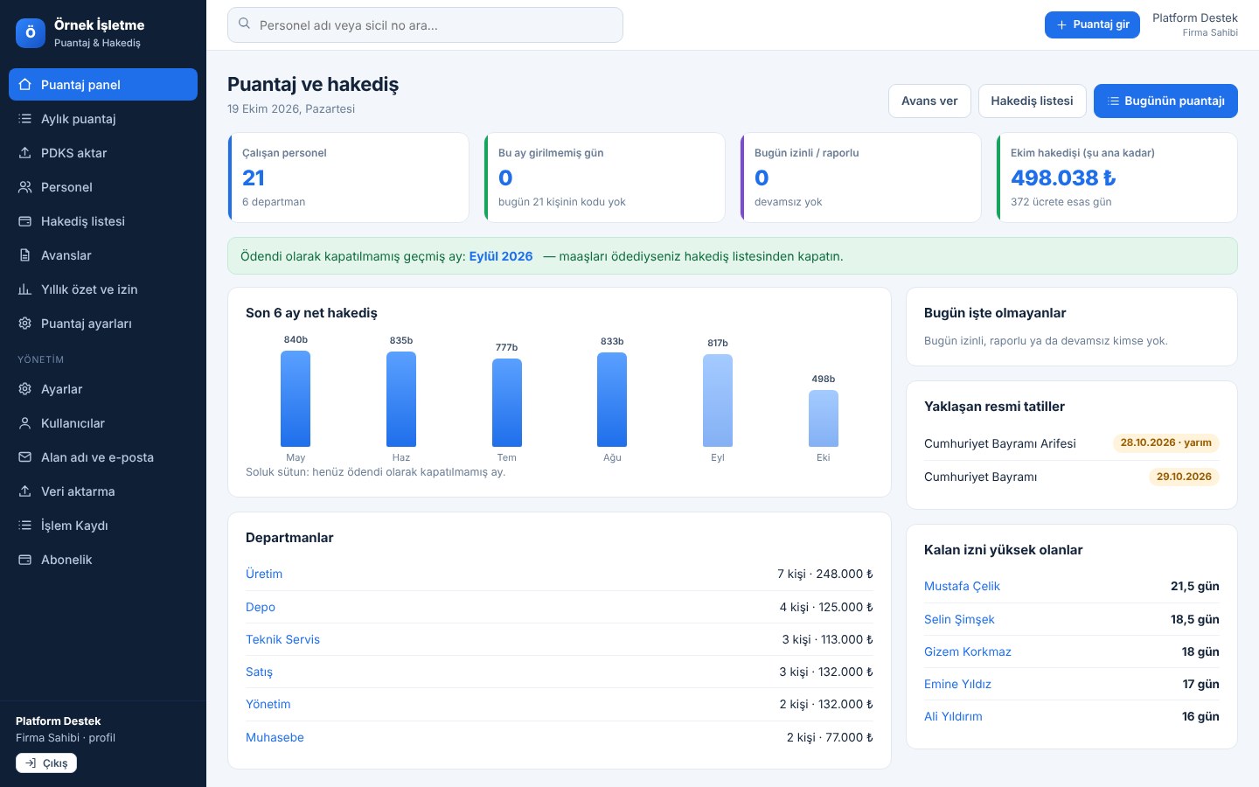The width and height of the screenshot is (1259, 787).
Task: Click the list icon next to Aylık puantaj
Action: pyautogui.click(x=24, y=119)
